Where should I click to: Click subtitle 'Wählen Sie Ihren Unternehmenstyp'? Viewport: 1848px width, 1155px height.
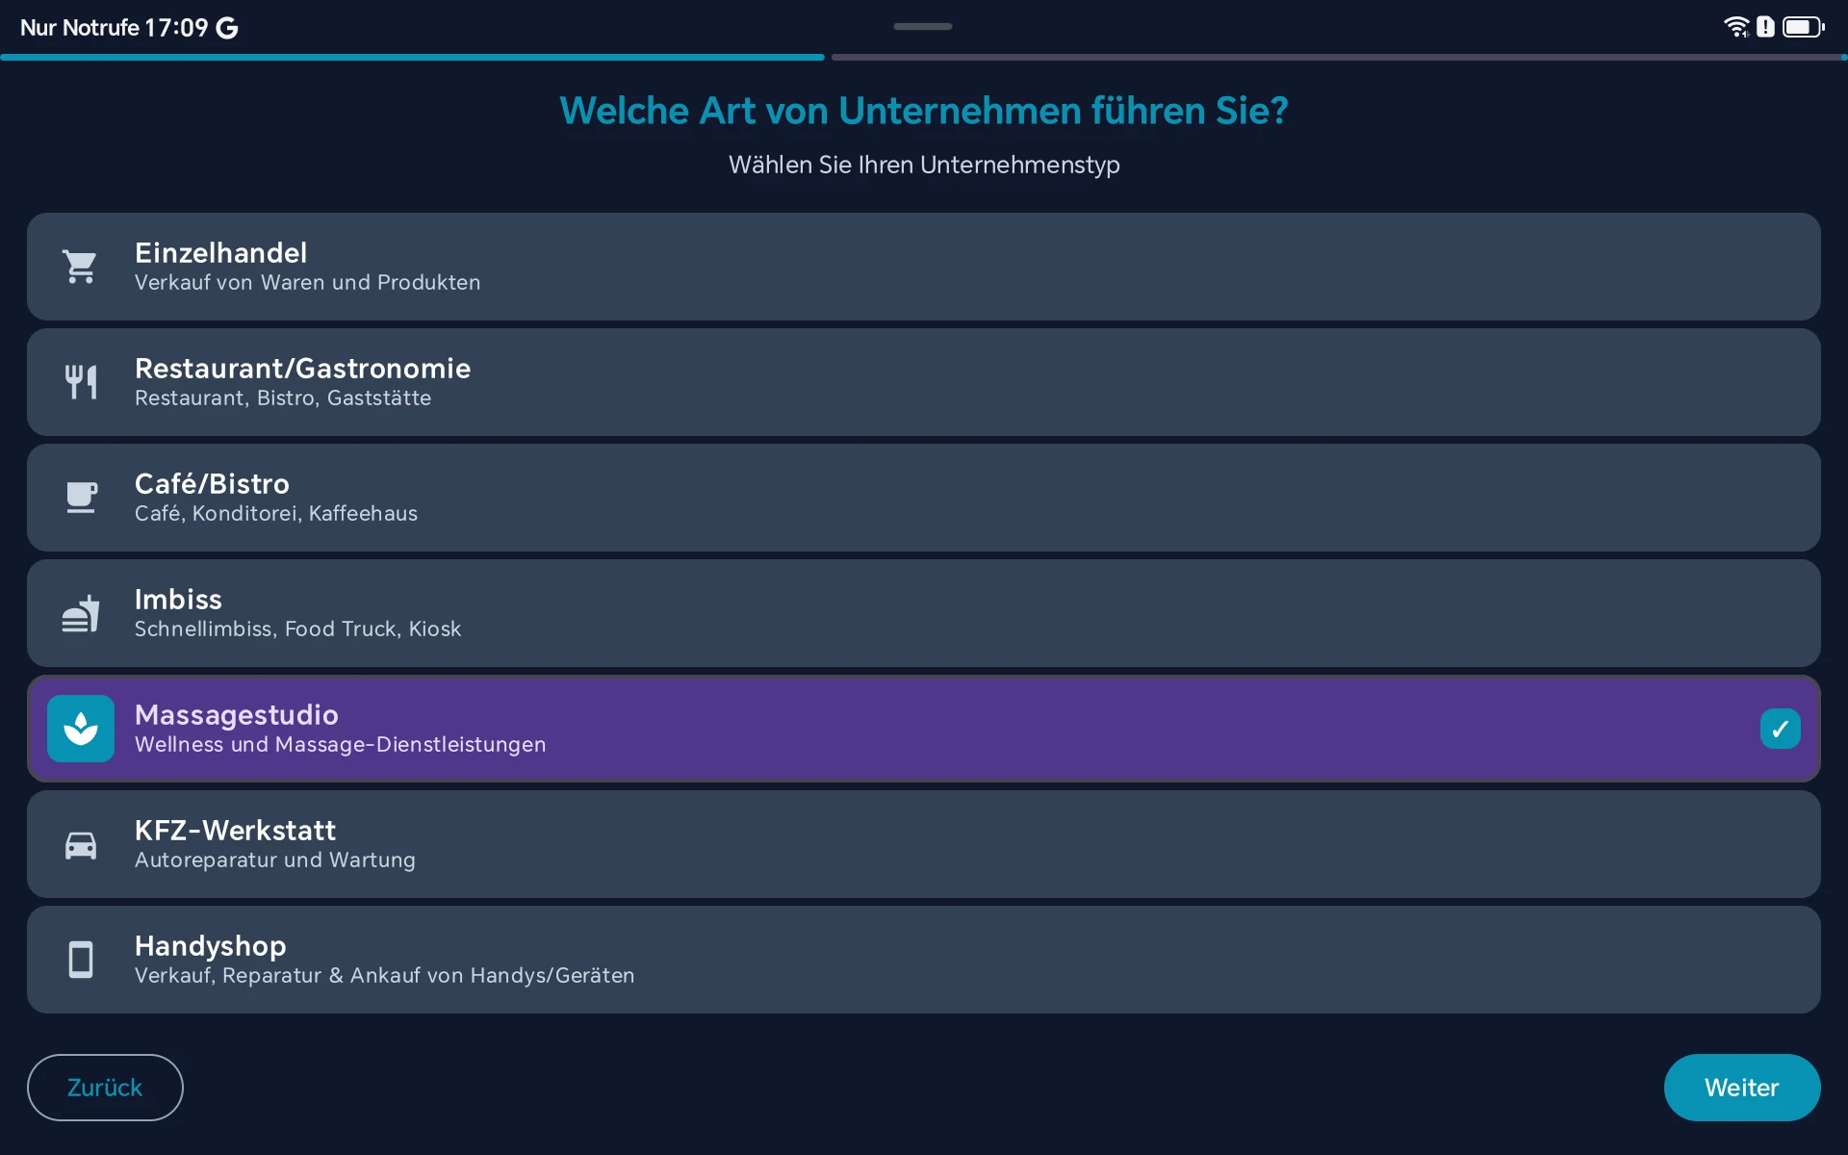tap(924, 165)
